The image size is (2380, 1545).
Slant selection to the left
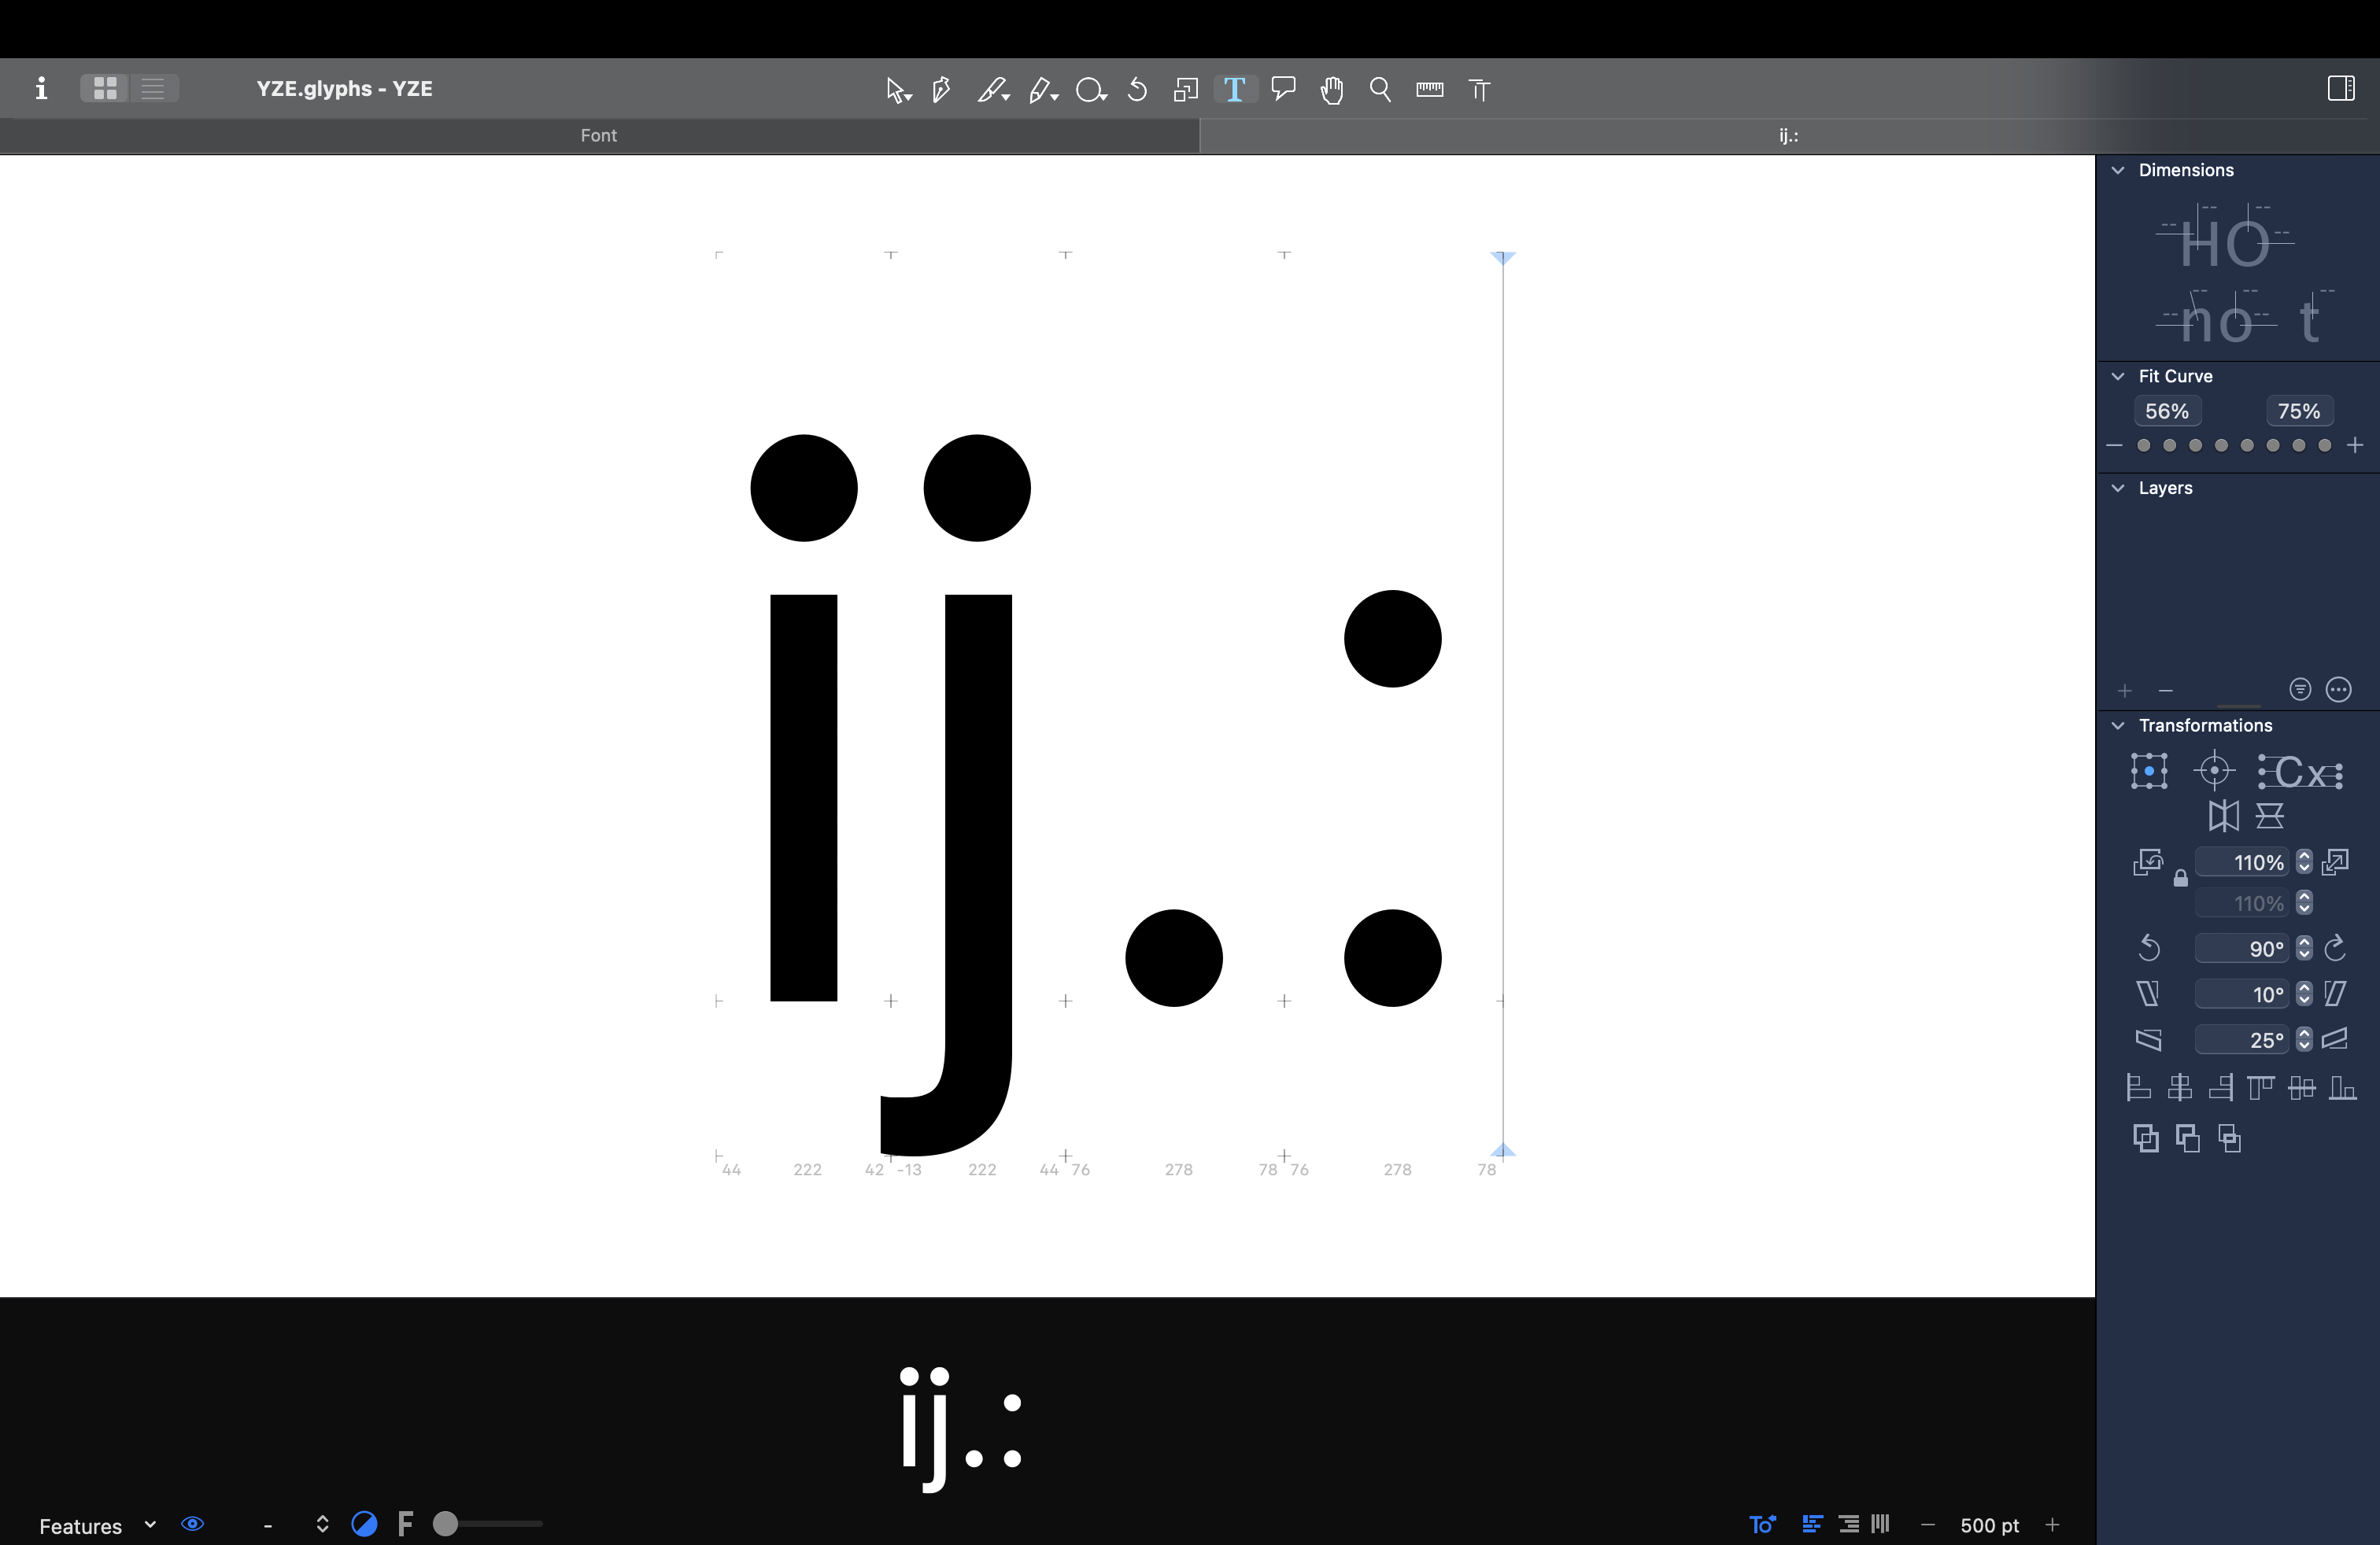(2148, 994)
